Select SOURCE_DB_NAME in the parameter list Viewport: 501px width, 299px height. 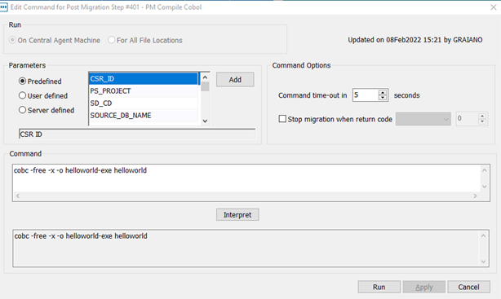(x=144, y=115)
